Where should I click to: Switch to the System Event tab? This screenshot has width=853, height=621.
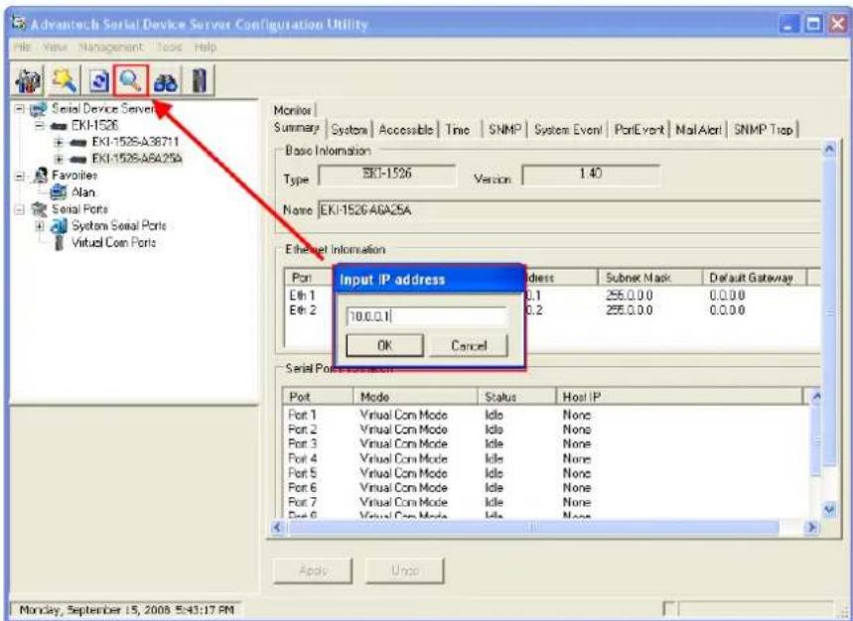[568, 130]
